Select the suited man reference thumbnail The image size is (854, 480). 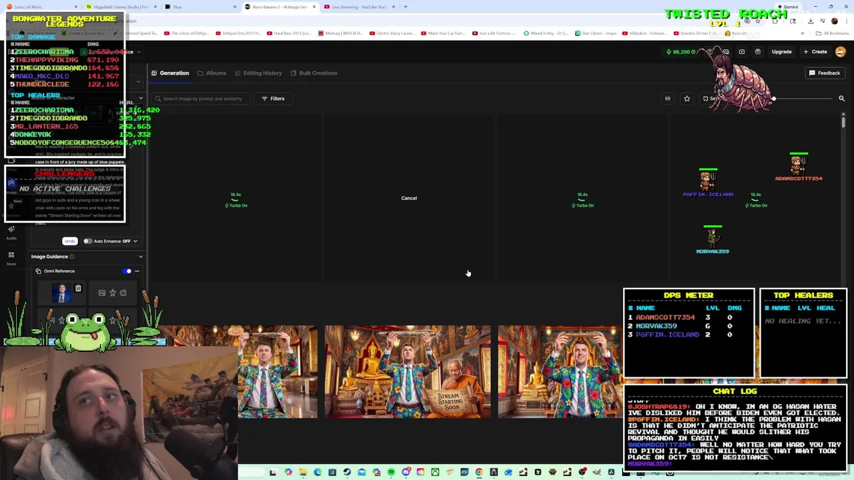62,293
